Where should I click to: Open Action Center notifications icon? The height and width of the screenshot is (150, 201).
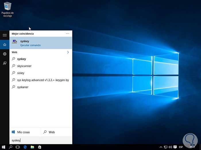(175, 147)
